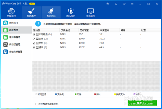Click the purple MFT legend swatch
The width and height of the screenshot is (162, 109).
(134, 94)
